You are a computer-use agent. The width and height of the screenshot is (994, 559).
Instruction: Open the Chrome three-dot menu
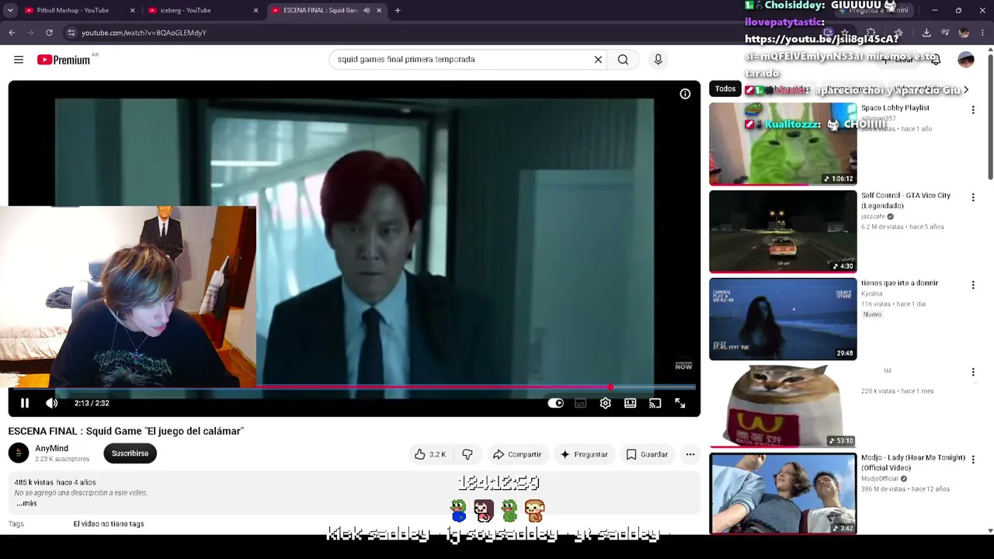pos(982,33)
